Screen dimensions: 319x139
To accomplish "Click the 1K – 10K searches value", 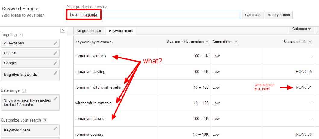I will click(x=201, y=134).
